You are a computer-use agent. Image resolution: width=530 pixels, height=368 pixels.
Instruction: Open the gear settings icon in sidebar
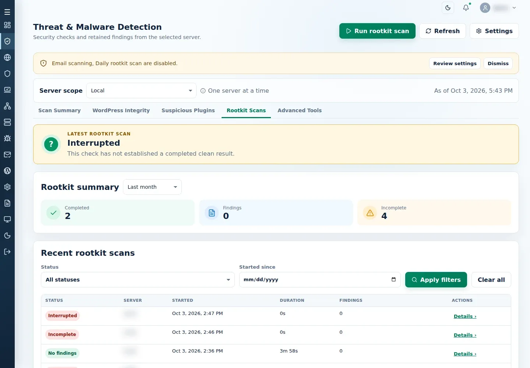[x=7, y=187]
